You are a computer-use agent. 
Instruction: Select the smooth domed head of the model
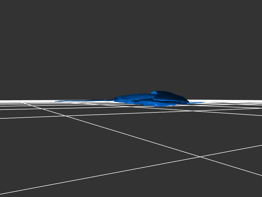(169, 96)
